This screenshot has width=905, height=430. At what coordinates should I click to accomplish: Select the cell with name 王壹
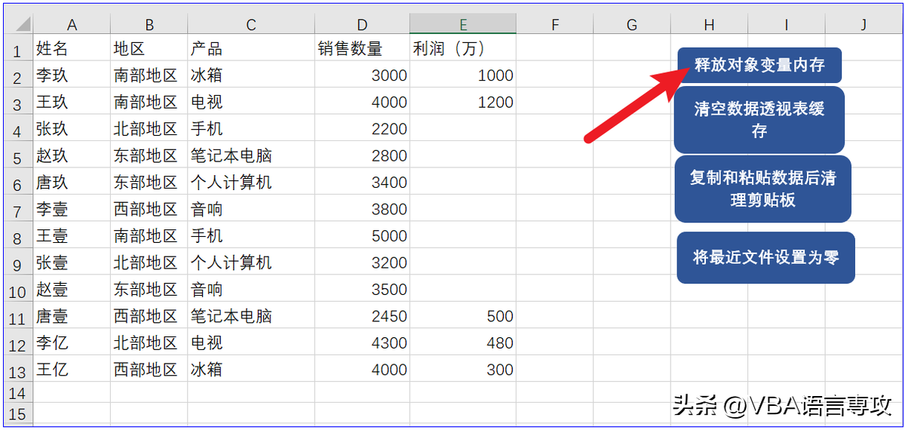pyautogui.click(x=72, y=236)
